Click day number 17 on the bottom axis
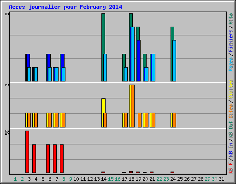Image resolution: width=236 pixels, height=184 pixels. click(x=124, y=179)
